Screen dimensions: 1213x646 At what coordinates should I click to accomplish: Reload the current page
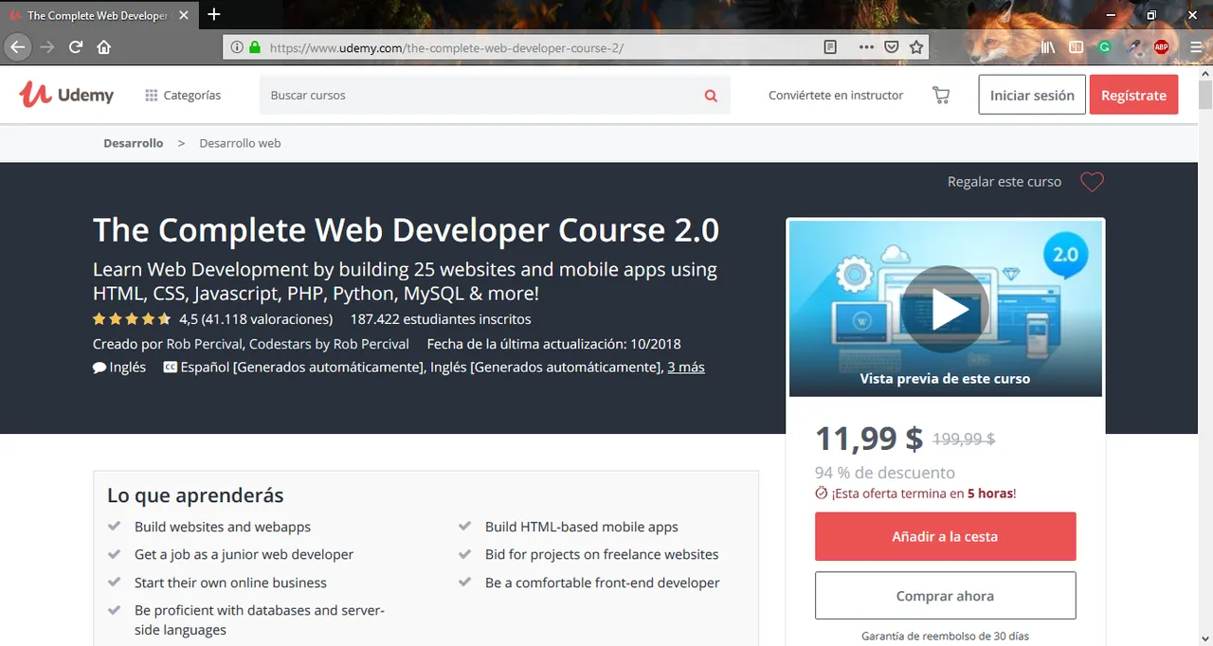click(76, 46)
